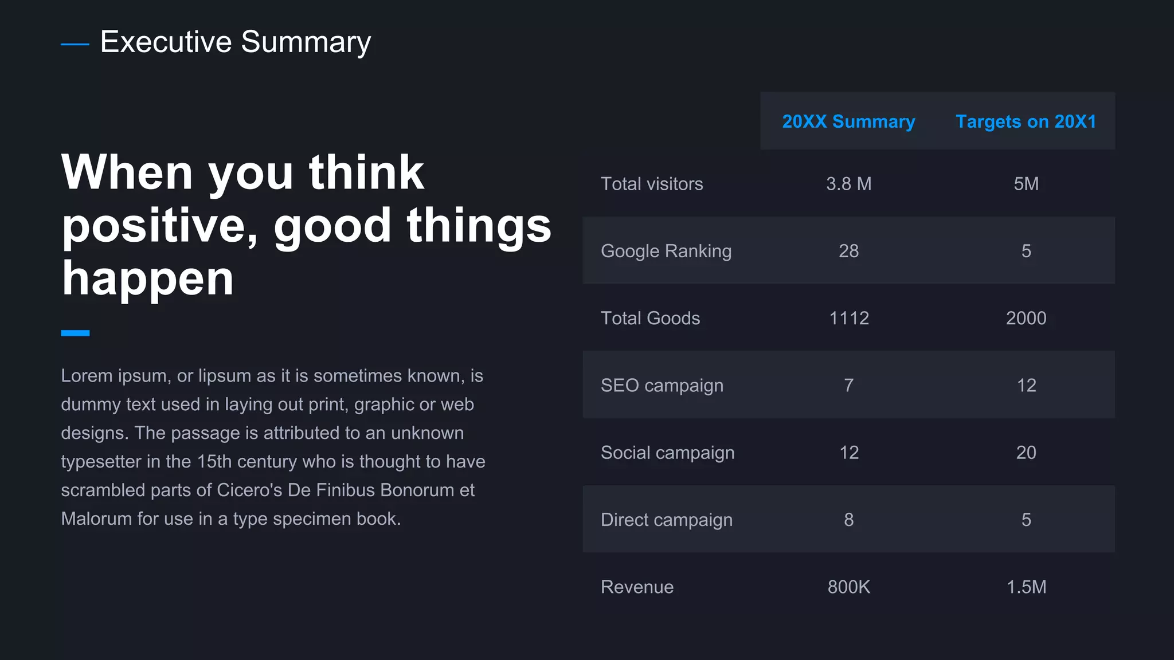Click the Total Goods value '1112'
The width and height of the screenshot is (1174, 660).
pos(849,318)
